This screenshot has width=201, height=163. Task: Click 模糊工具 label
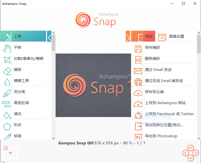point(21,80)
